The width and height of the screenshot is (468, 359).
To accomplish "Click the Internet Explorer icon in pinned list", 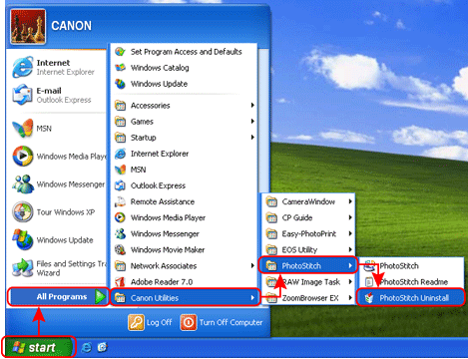I will [x=22, y=67].
